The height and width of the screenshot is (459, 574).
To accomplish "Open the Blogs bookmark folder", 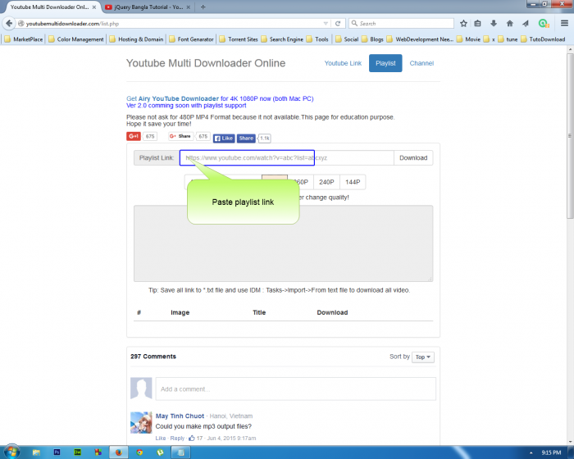I will (x=372, y=39).
